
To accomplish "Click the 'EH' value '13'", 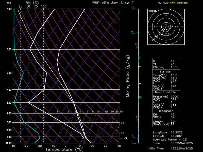I will 173,115.
